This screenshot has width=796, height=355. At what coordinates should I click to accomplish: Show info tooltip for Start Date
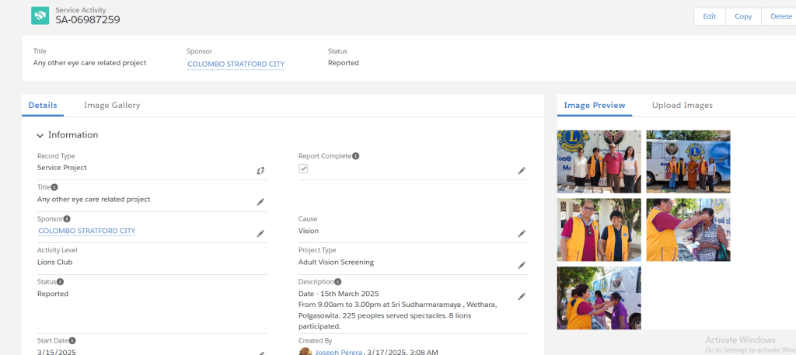pyautogui.click(x=72, y=341)
